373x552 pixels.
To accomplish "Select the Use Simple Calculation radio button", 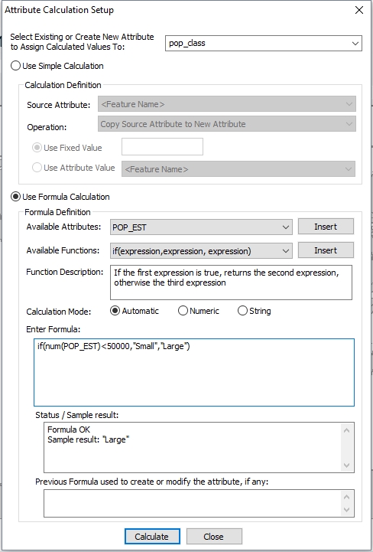I will [15, 66].
